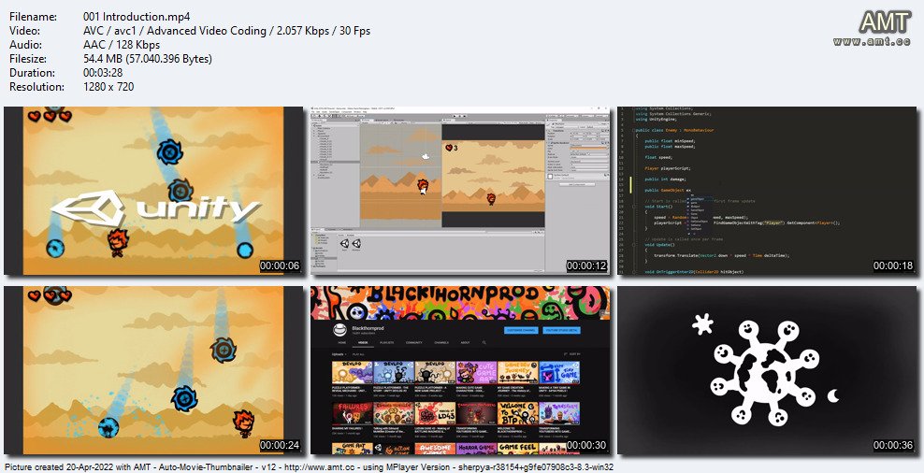Click Blackthornprod channel avatar icon

[x=340, y=330]
